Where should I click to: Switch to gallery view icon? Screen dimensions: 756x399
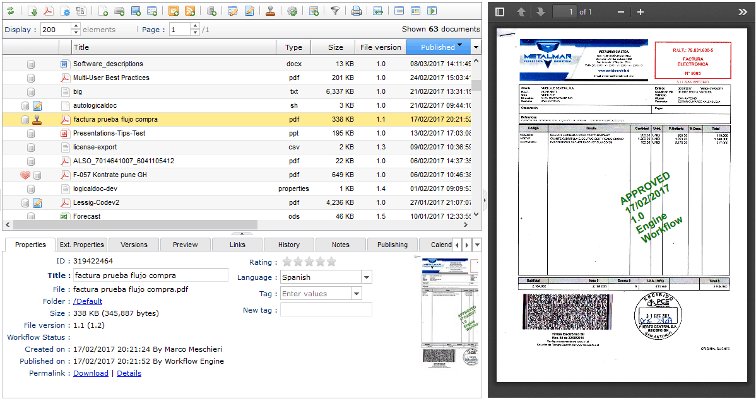click(416, 11)
